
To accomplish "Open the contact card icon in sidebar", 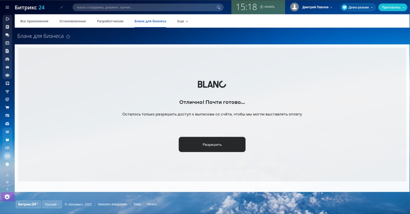I will click(7, 116).
